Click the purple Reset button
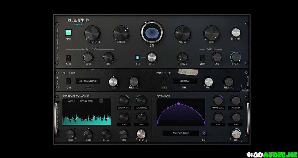The image size is (298, 158). [204, 133]
